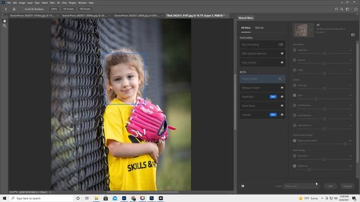Open the notification center icon in system tray
The image size is (360, 202).
[x=354, y=198]
